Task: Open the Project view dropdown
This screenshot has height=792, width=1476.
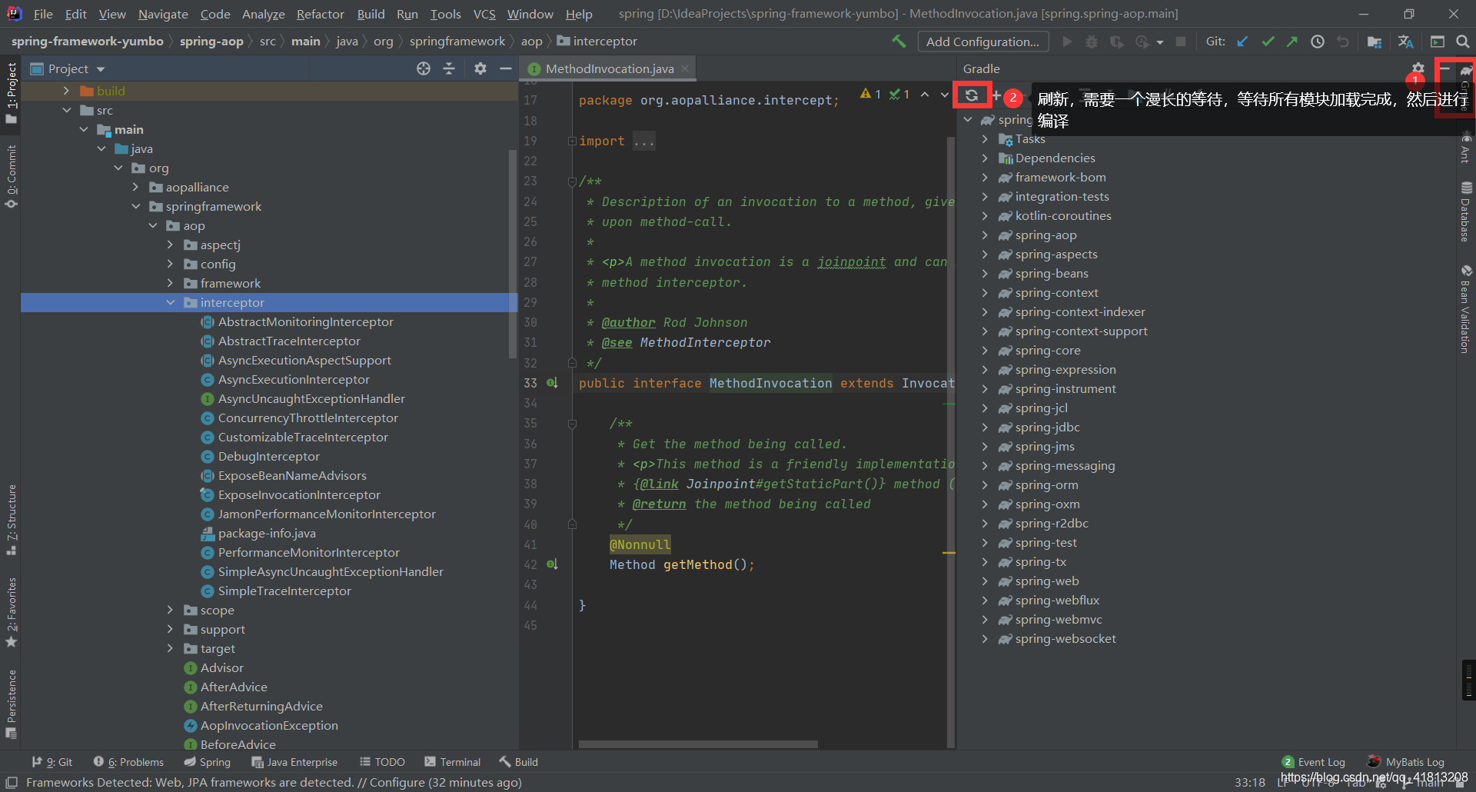Action: (68, 68)
